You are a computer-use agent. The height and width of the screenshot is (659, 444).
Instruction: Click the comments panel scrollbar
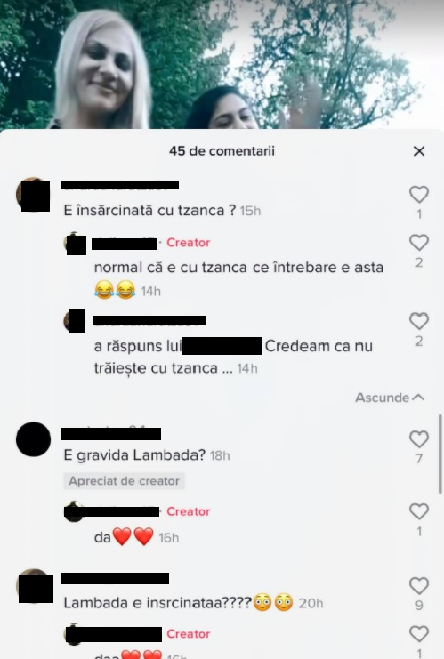pyautogui.click(x=440, y=453)
